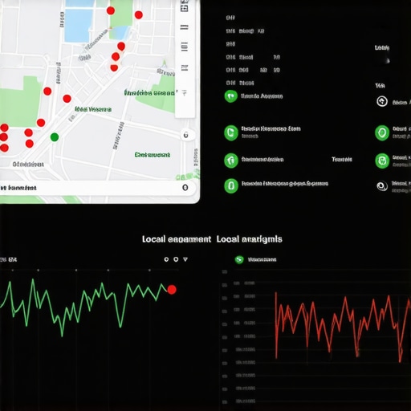
Task: Select the green rounded-rectangle icon in last row
Action: point(231,185)
